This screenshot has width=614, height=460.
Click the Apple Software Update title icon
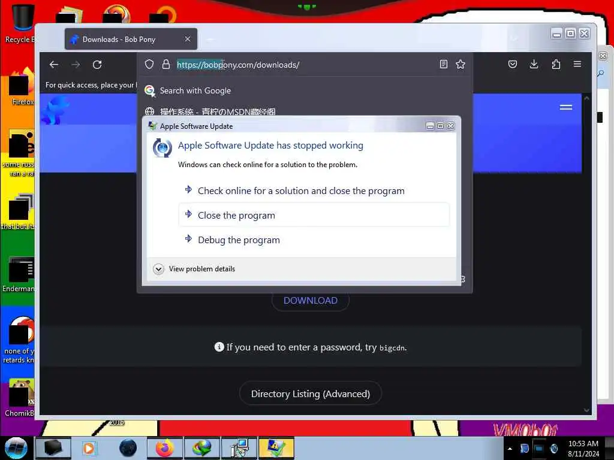tap(152, 126)
